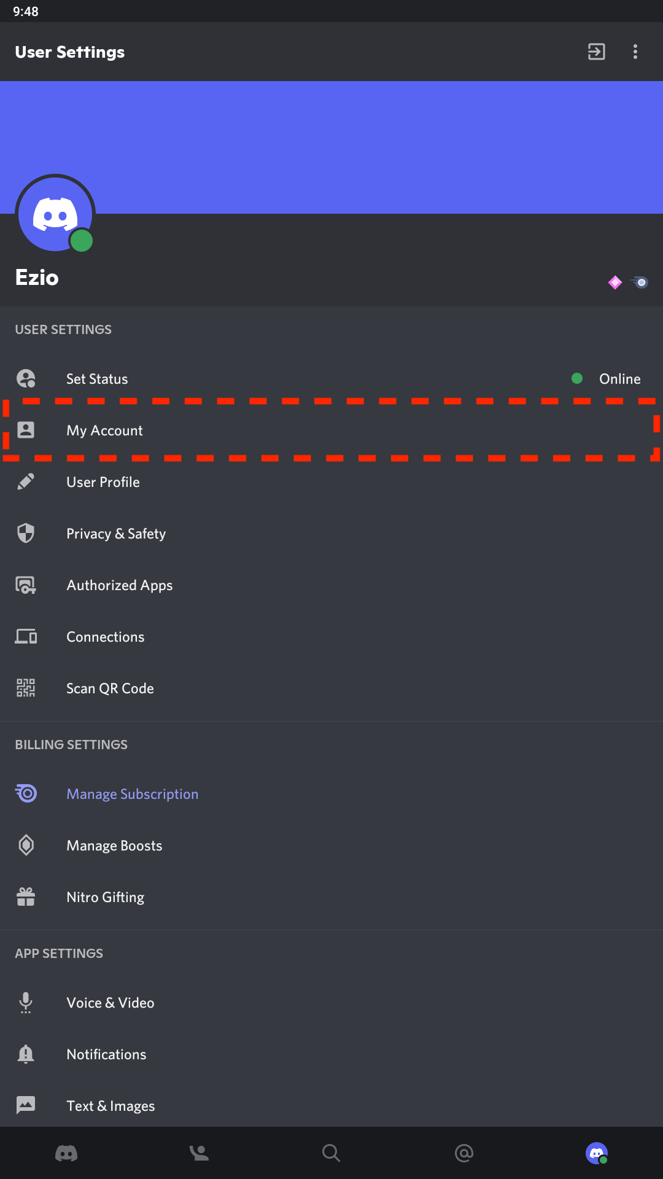Open Nitro Gifting via the gift icon
The height and width of the screenshot is (1179, 663).
26,897
